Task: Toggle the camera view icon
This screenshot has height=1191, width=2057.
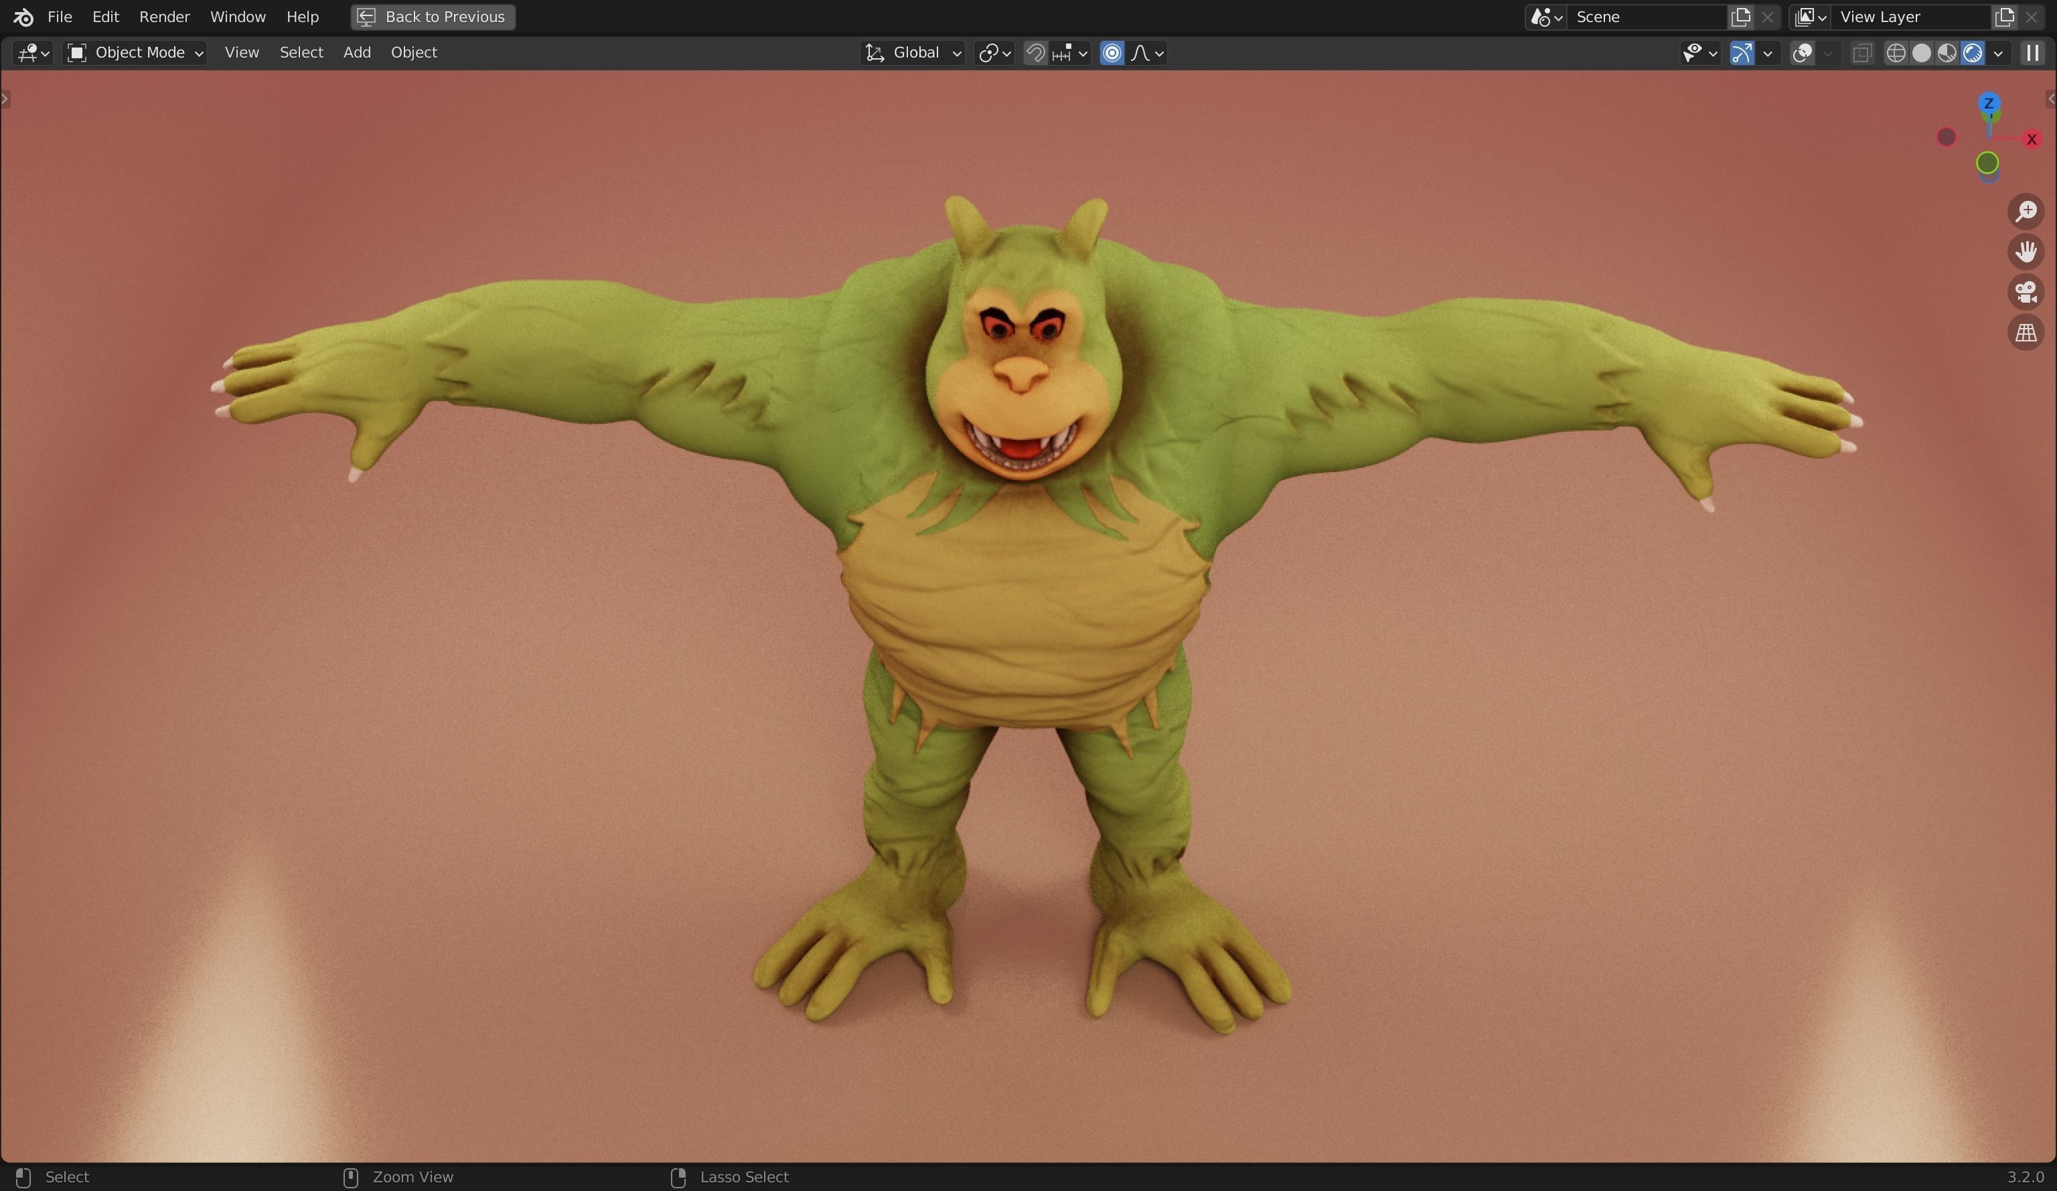Action: tap(2026, 293)
